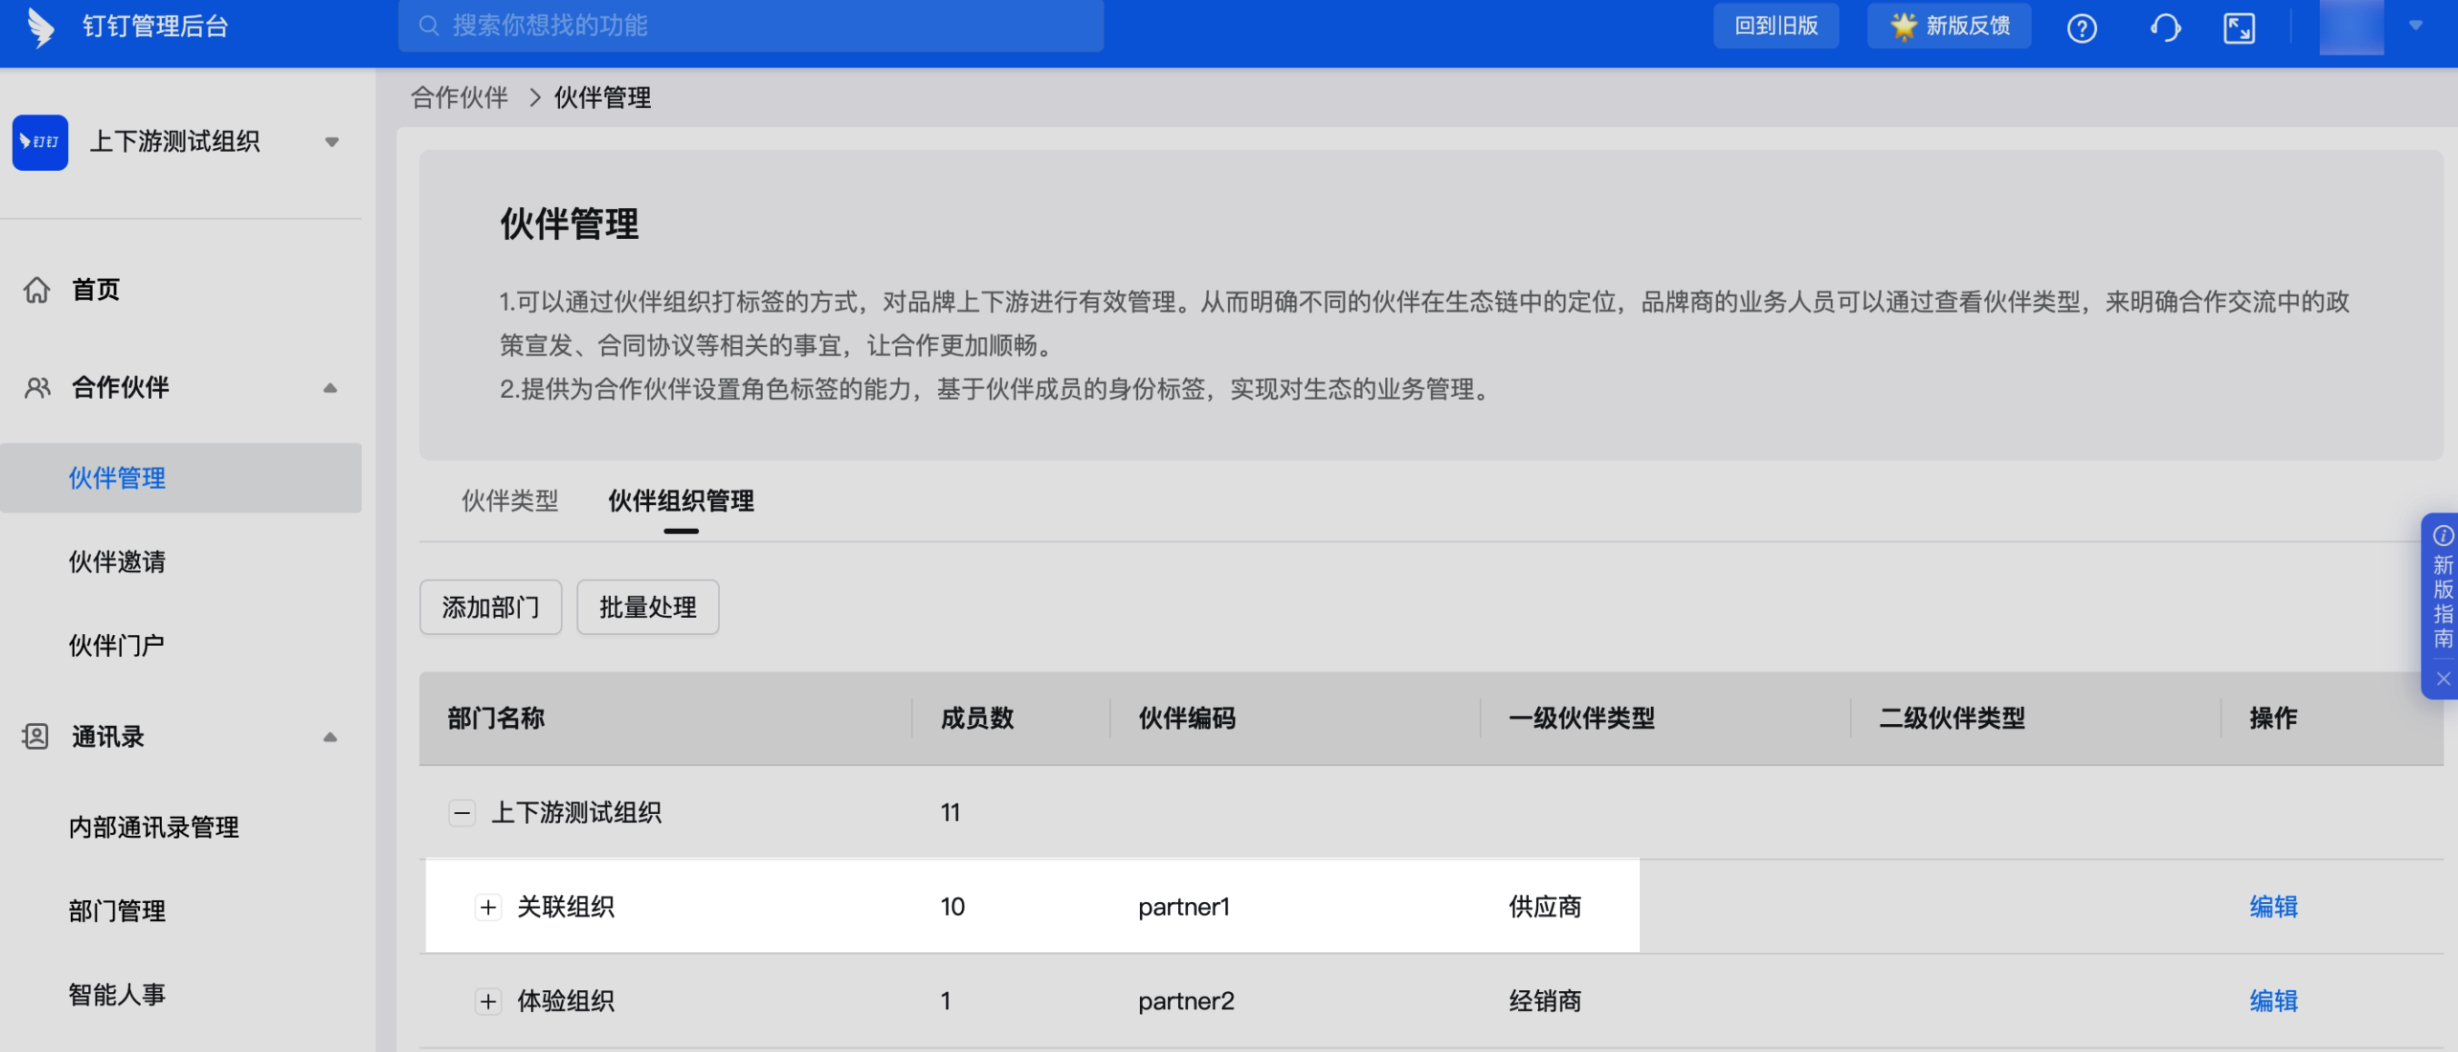
Task: Open the help question mark icon
Action: pyautogui.click(x=2081, y=28)
